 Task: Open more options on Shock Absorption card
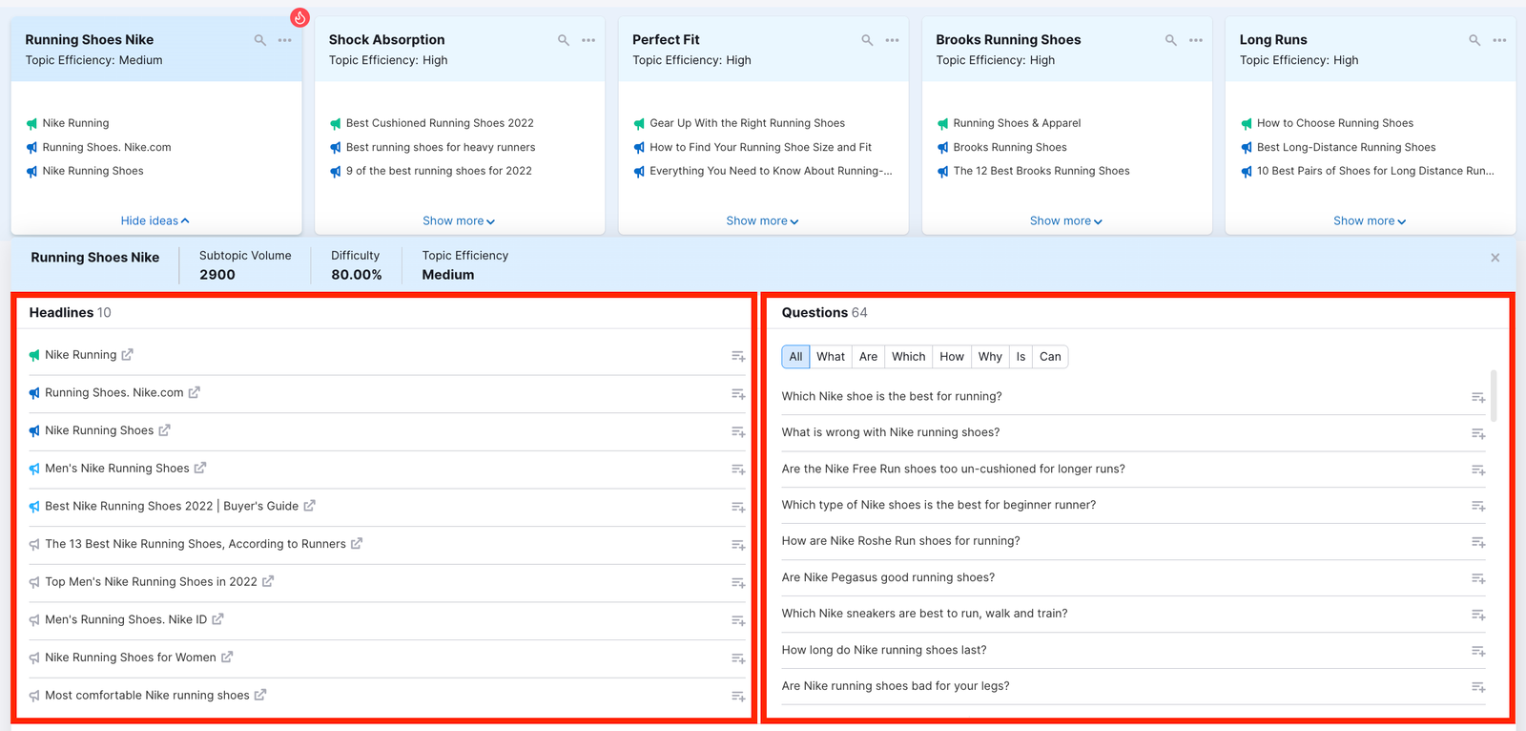pos(588,40)
